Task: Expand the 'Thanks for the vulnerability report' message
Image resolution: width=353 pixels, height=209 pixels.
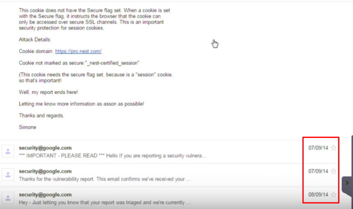Action: 104,179
